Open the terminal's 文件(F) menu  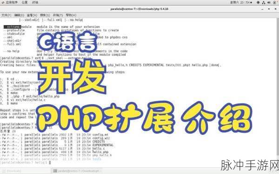click(x=6, y=15)
